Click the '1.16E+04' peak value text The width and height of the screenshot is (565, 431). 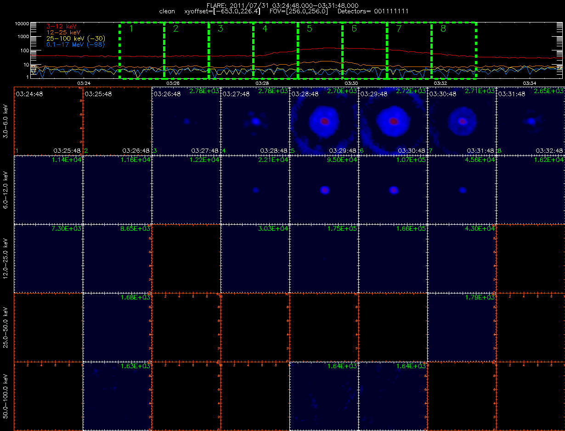click(136, 160)
